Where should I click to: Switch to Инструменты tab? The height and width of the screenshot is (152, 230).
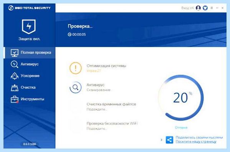click(30, 99)
